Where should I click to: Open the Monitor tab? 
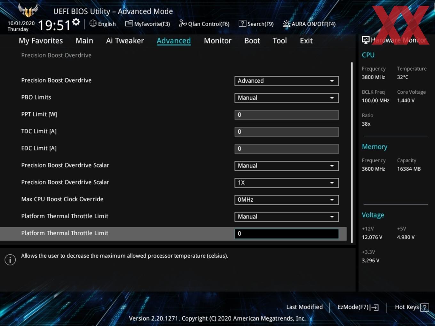click(x=217, y=41)
